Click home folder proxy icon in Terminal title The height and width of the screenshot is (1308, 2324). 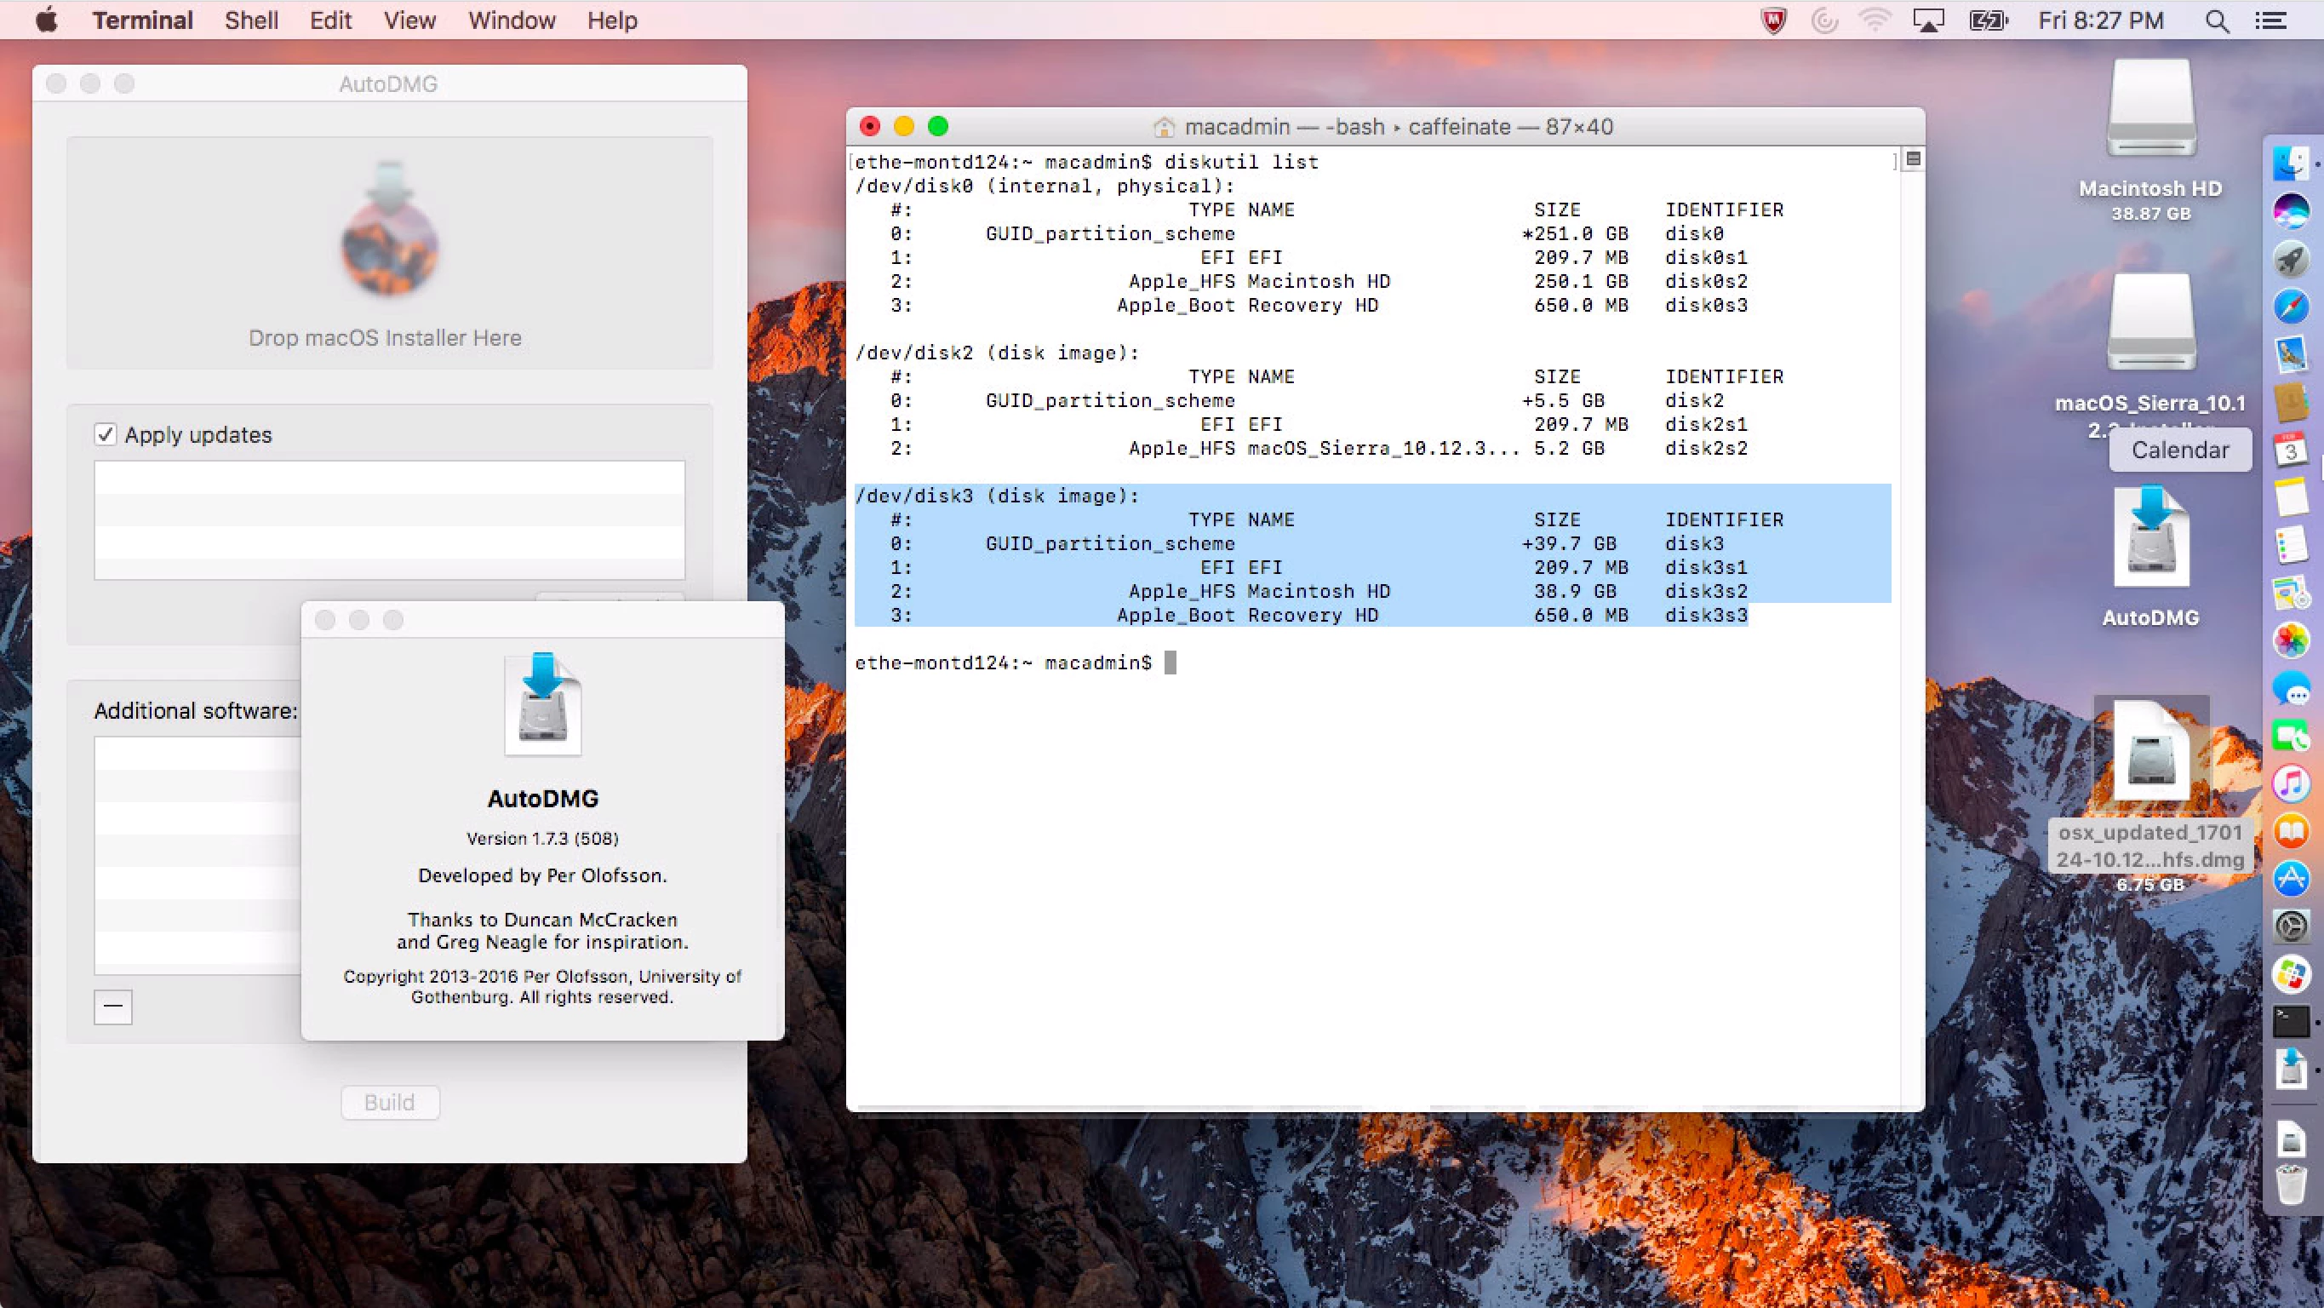(x=1164, y=127)
